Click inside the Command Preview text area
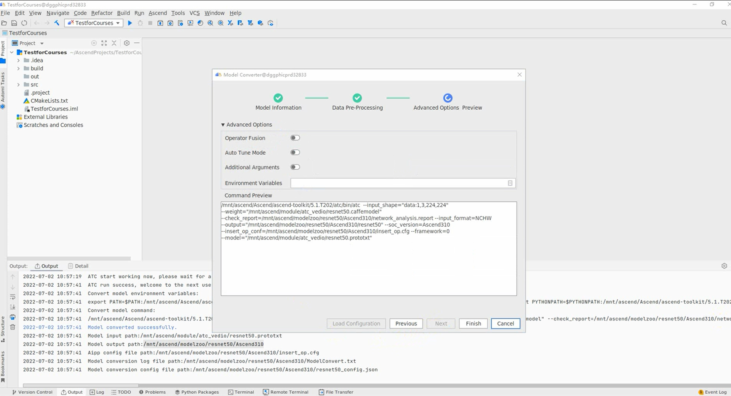Screen dimensions: 731x396 pyautogui.click(x=369, y=249)
